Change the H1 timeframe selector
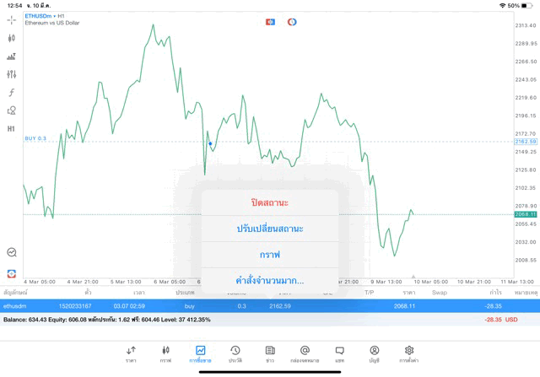Screen dimensions: 540x377 click(x=11, y=129)
